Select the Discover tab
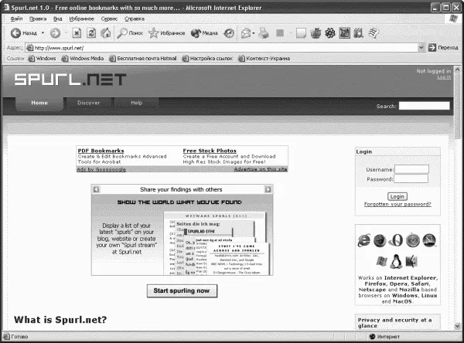Viewport: 464px width, 343px height. click(89, 103)
